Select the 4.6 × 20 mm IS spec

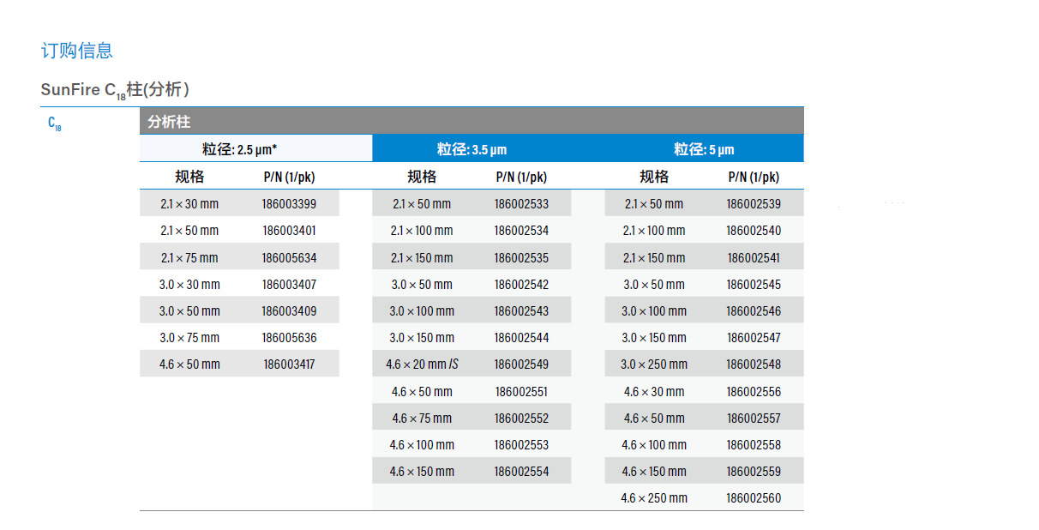[x=422, y=364]
